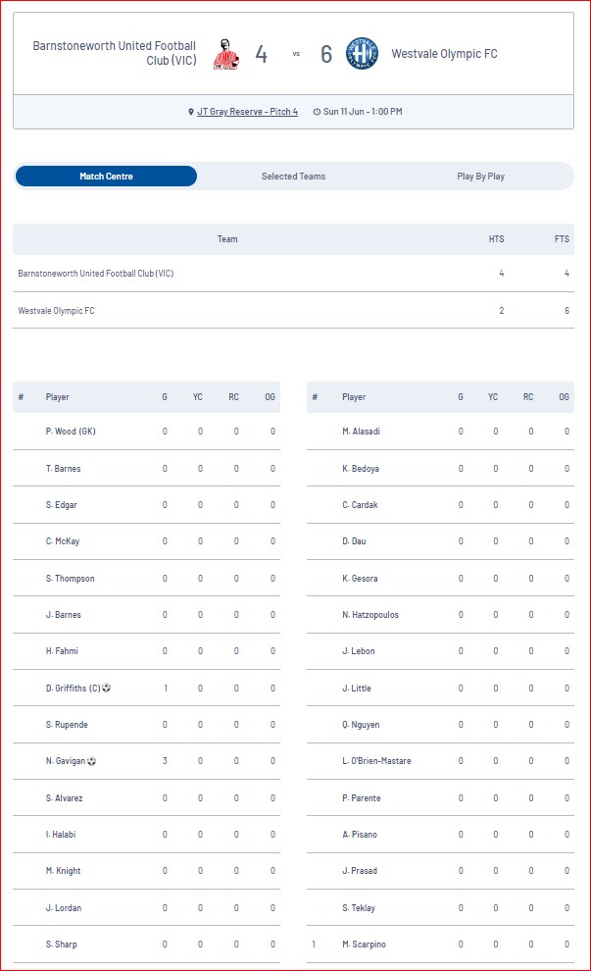Click the clock icon beside match date
The width and height of the screenshot is (591, 971).
[x=317, y=112]
